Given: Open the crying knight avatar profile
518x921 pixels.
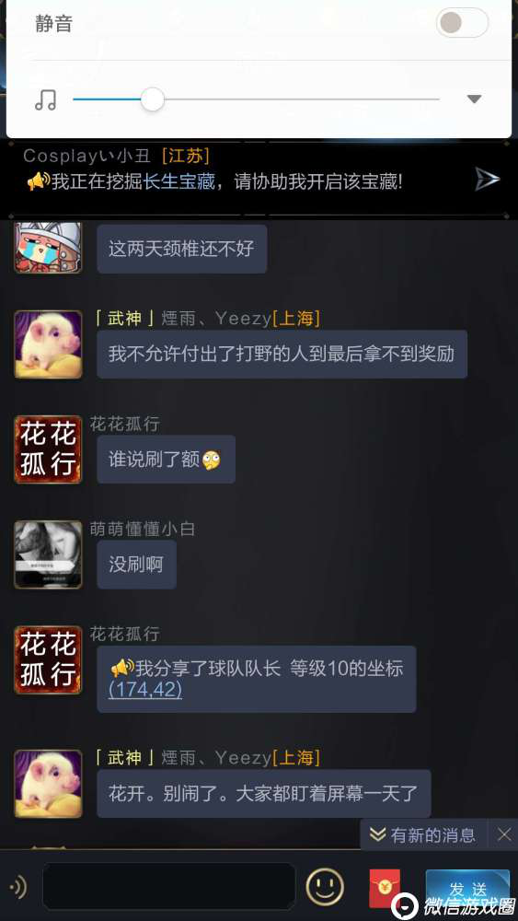Looking at the screenshot, I should (48, 247).
